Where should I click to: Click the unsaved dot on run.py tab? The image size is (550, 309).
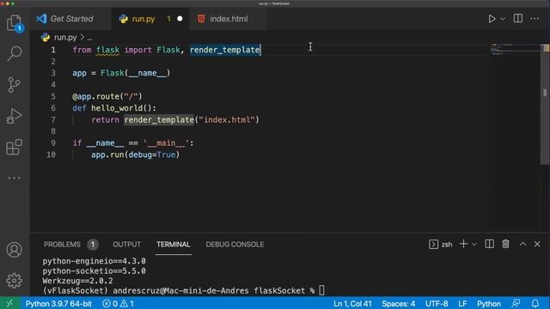pos(180,19)
